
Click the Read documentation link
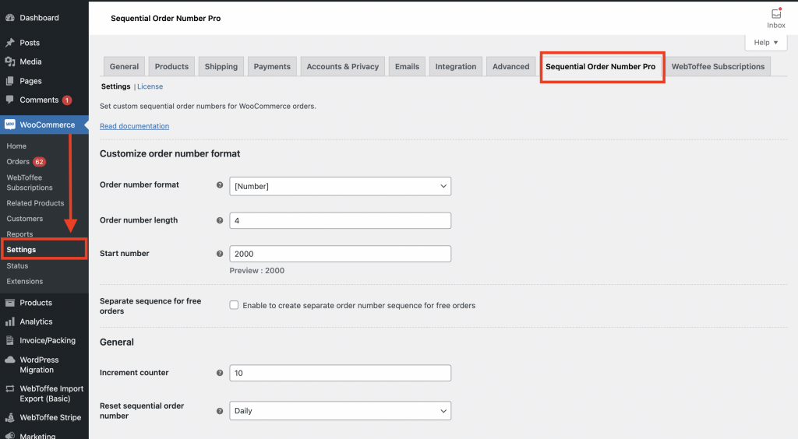pos(134,126)
